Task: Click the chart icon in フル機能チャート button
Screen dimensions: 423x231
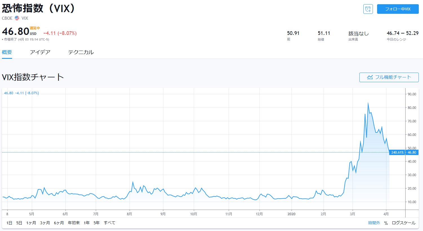Action: (370, 77)
